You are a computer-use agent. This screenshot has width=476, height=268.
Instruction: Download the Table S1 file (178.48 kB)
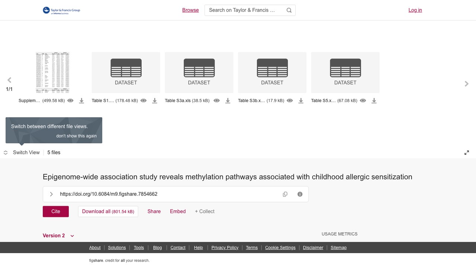coord(155,100)
